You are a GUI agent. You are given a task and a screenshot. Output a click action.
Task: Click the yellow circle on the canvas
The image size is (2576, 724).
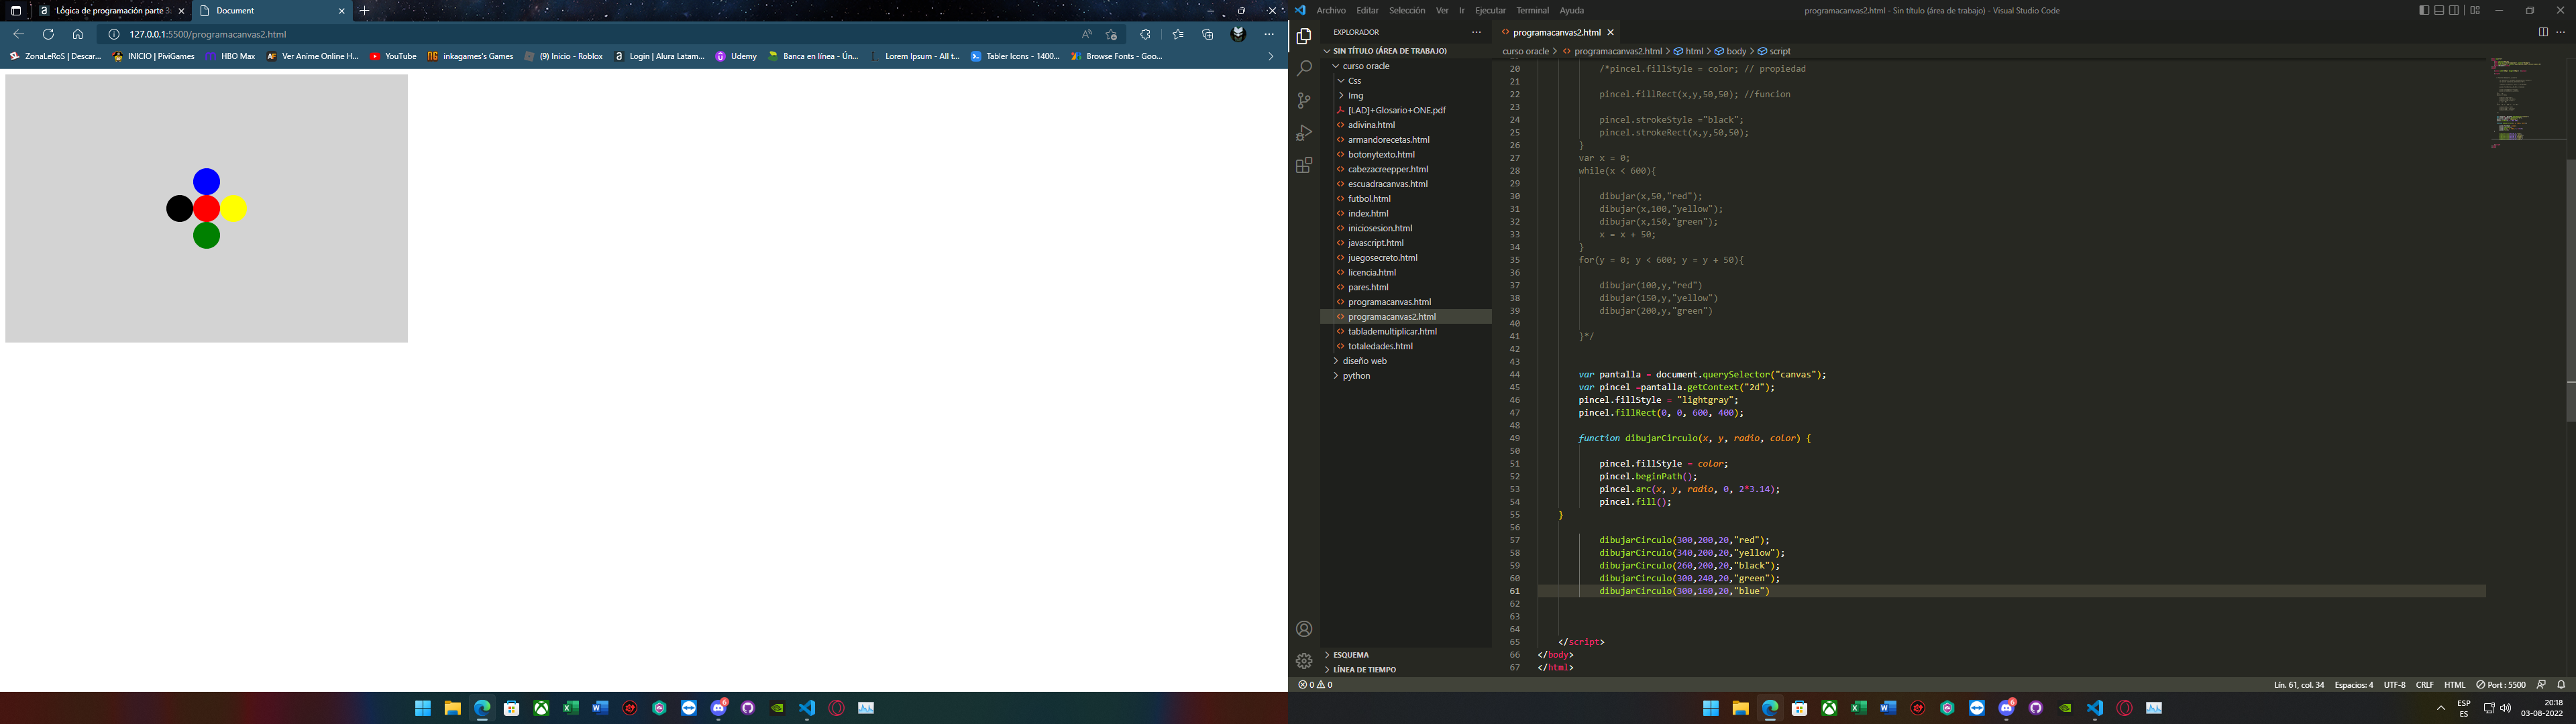(233, 208)
